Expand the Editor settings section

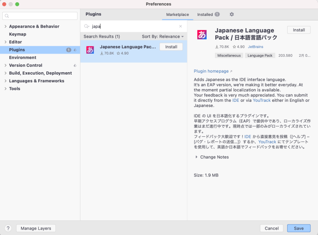[x=5, y=42]
